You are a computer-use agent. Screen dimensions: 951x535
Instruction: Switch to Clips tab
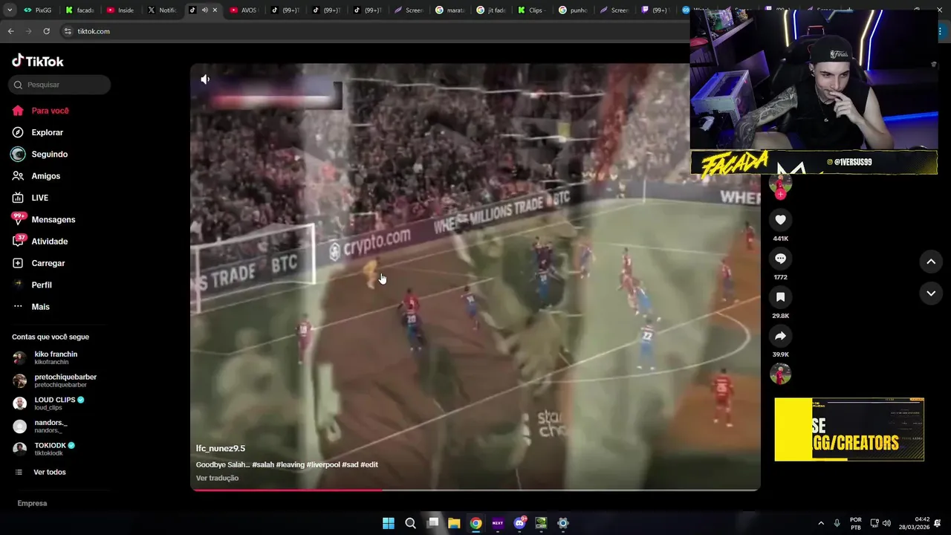[530, 10]
